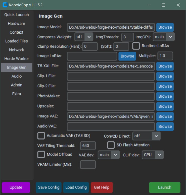Screen dimensions: 186x195
Task: Open the ImgGPU dropdown
Action: [x=164, y=37]
